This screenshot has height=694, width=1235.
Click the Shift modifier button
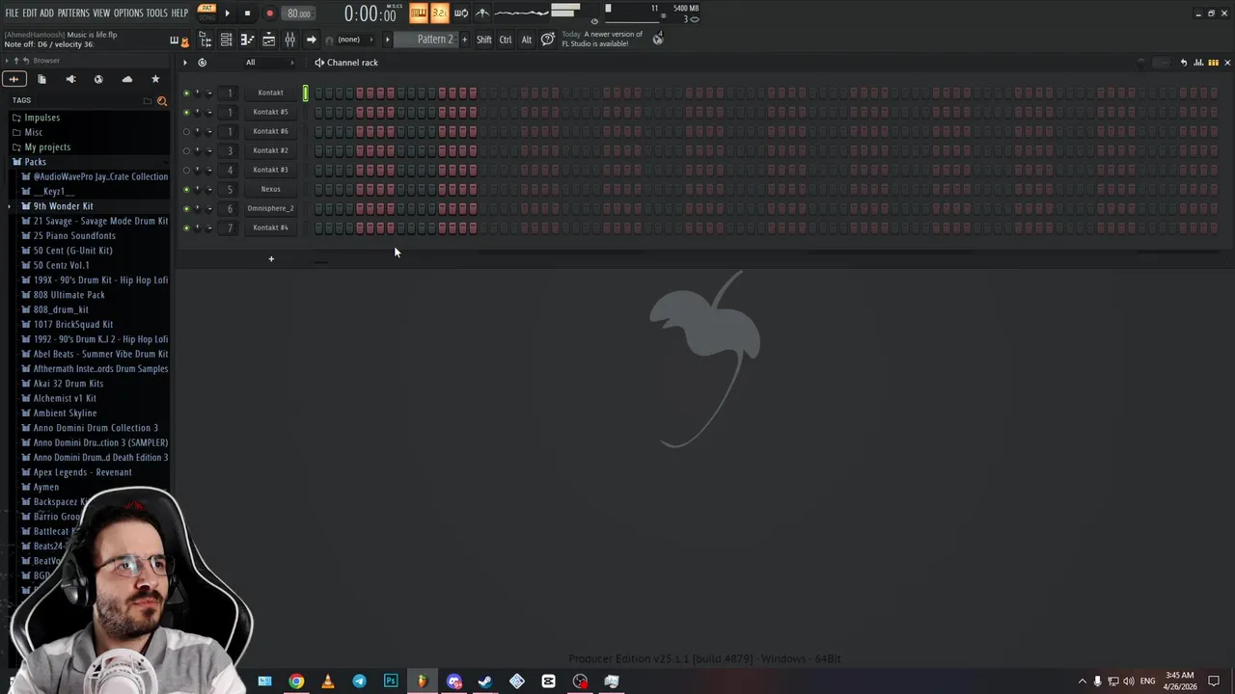[x=484, y=40]
